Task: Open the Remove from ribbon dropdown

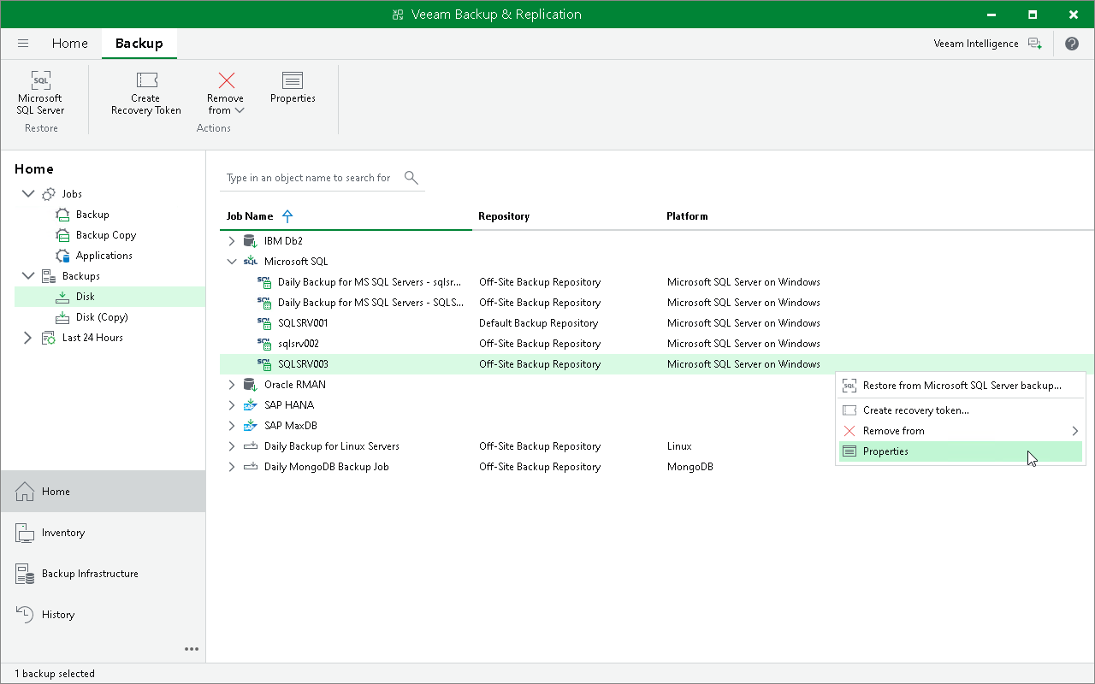Action: point(225,93)
